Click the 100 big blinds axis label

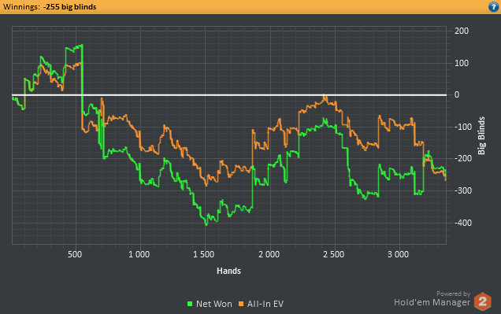click(462, 63)
